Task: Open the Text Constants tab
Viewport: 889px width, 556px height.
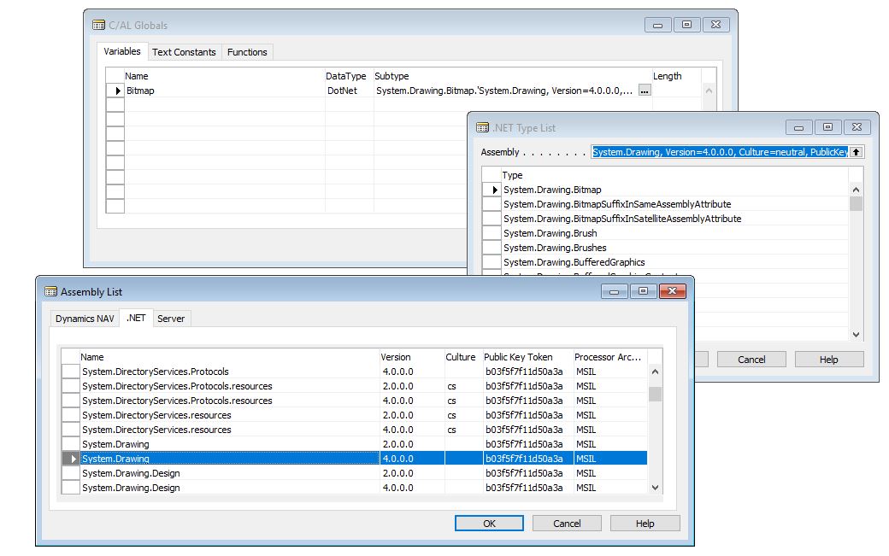Action: [x=184, y=52]
